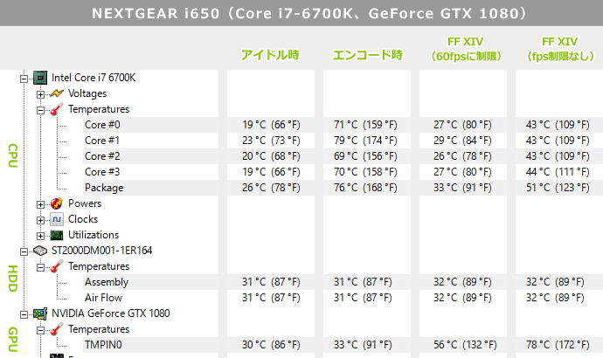Collapse the CPU Temperatures node

click(x=40, y=110)
